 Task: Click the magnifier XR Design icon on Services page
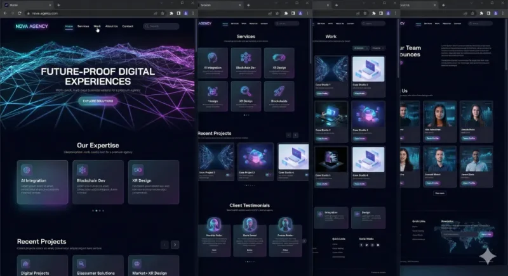[246, 90]
